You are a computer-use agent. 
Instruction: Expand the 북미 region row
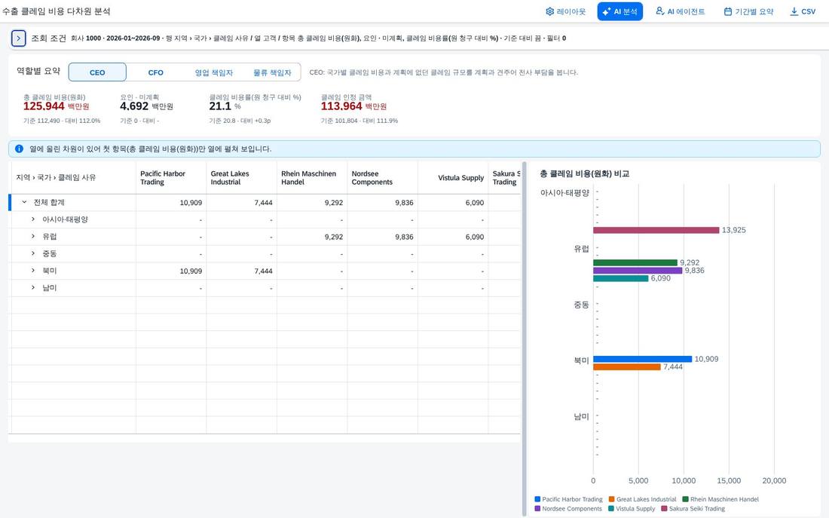coord(33,271)
